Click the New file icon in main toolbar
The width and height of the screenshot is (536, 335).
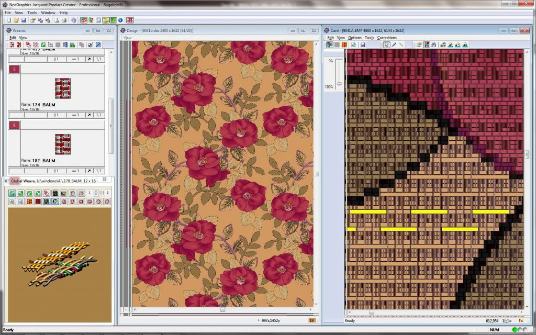click(x=9, y=20)
